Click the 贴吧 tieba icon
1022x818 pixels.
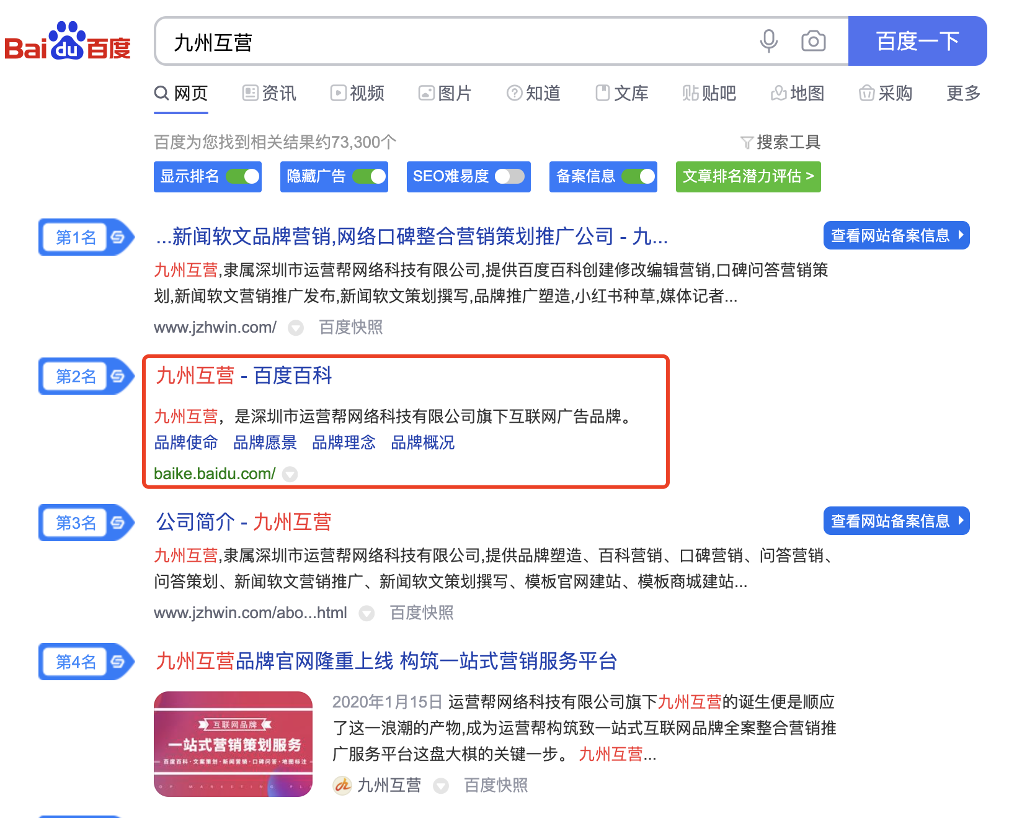[x=690, y=94]
